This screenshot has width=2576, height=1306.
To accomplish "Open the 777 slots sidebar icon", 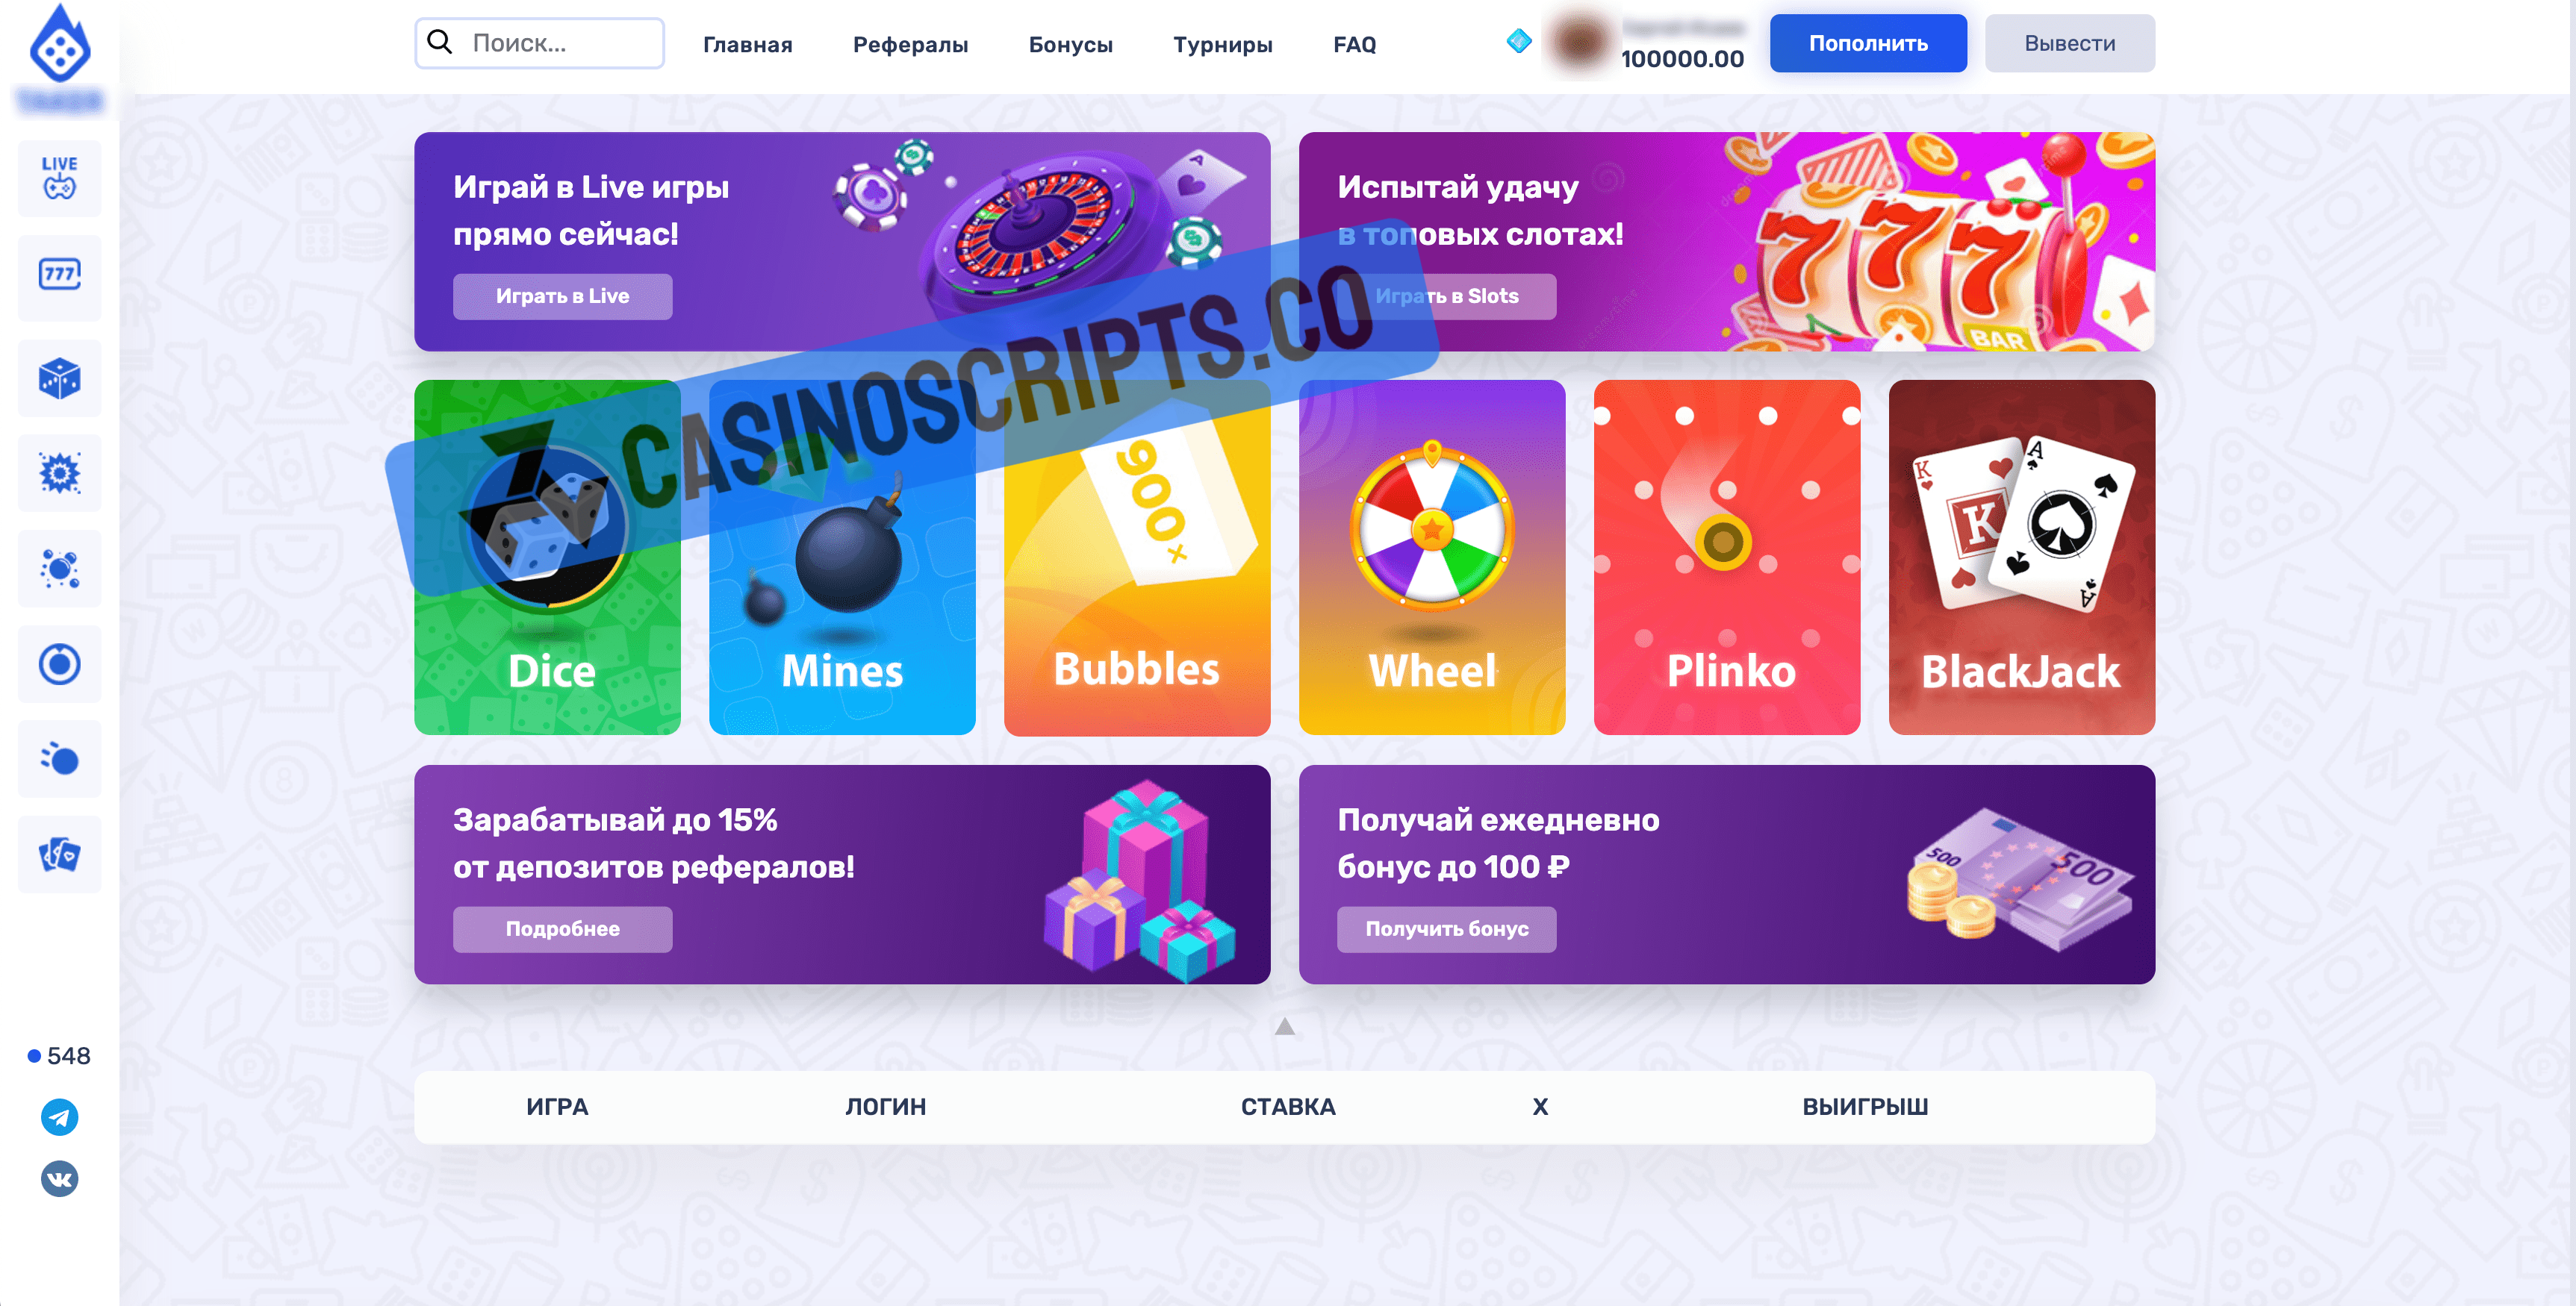I will [59, 274].
